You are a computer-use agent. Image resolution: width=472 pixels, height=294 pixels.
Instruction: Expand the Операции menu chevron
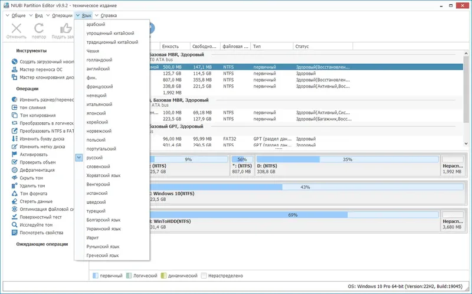click(x=48, y=15)
